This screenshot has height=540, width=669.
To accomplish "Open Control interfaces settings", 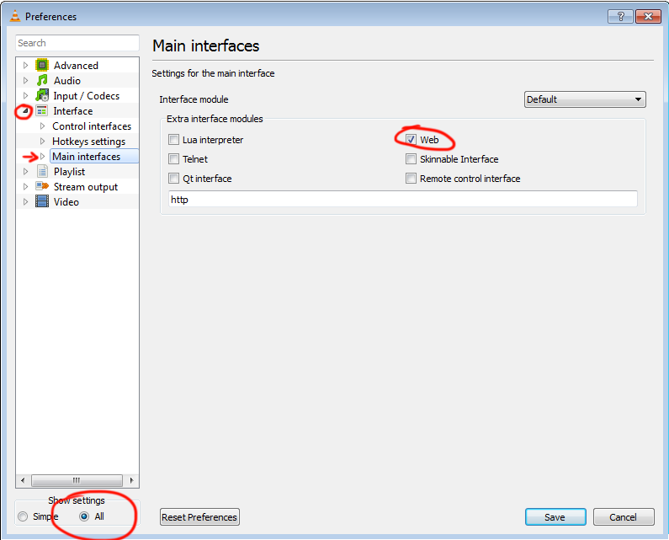I will pyautogui.click(x=92, y=126).
